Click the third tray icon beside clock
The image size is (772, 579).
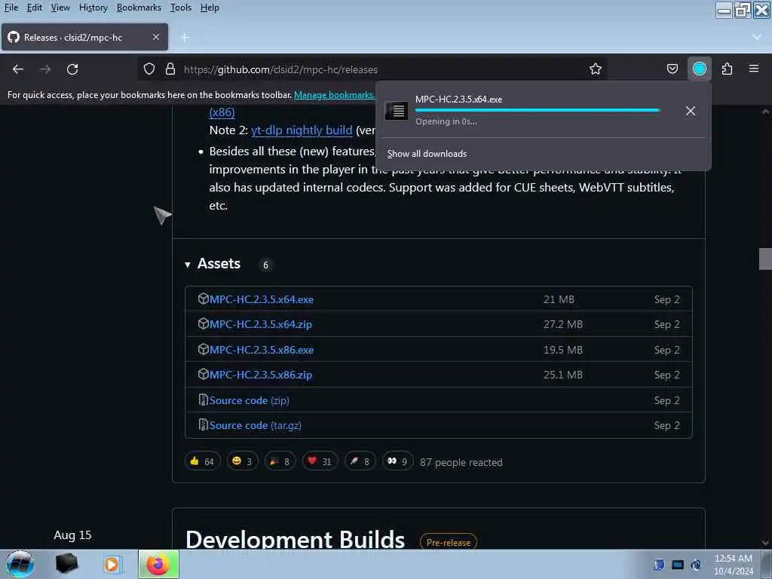coord(696,565)
